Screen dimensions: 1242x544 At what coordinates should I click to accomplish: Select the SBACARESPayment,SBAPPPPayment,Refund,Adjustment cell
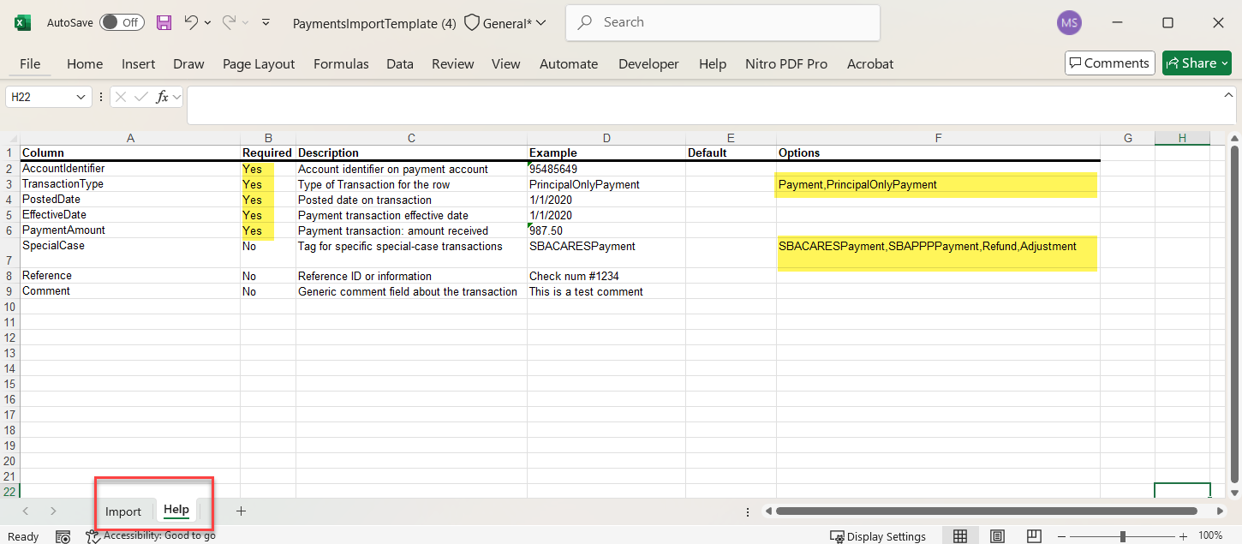tap(938, 253)
